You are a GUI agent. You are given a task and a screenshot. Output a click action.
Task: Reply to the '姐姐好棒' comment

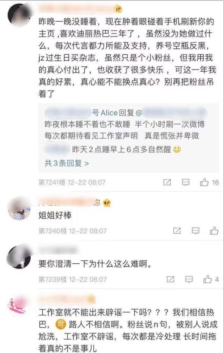click(x=195, y=231)
